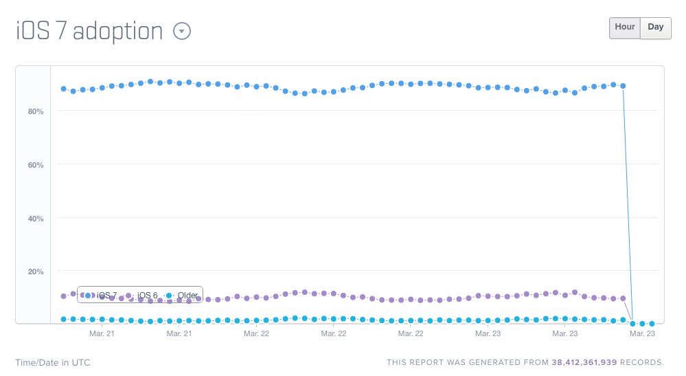
Task: Click the purple iOS 6 legend dot
Action: [128, 295]
